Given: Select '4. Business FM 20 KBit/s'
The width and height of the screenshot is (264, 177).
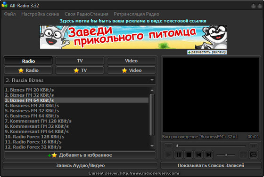Looking at the screenshot, I should tap(76, 106).
